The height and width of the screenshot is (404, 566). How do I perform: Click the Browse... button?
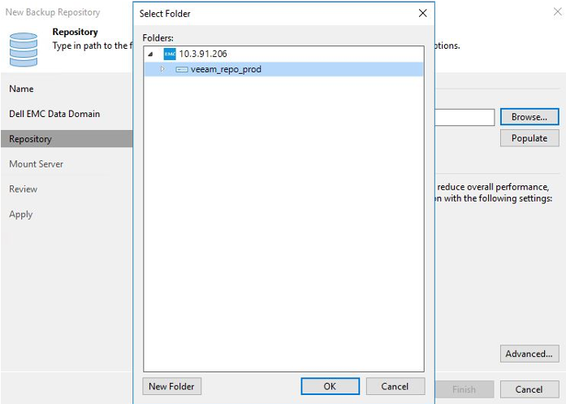coord(529,117)
